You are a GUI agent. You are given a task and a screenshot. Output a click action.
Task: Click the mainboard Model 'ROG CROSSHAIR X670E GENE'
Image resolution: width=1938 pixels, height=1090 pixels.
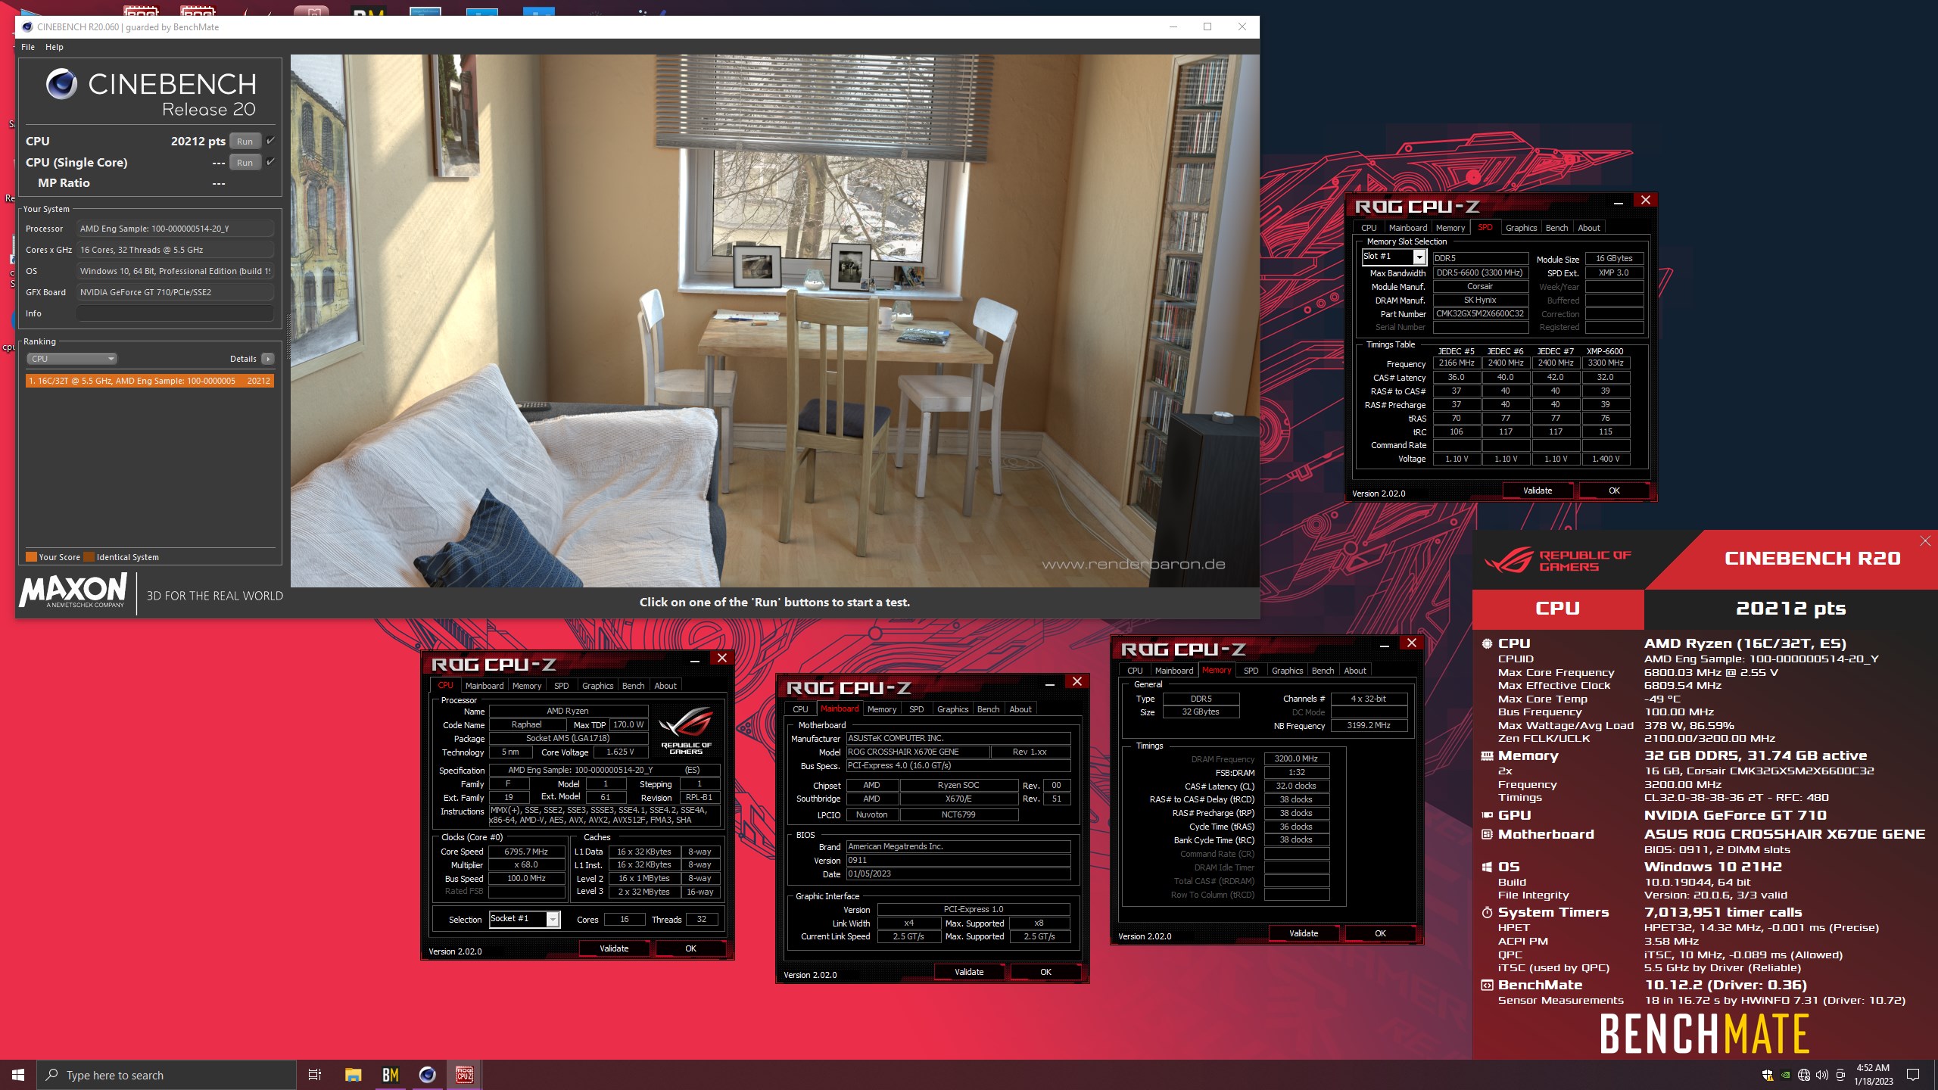pos(917,752)
